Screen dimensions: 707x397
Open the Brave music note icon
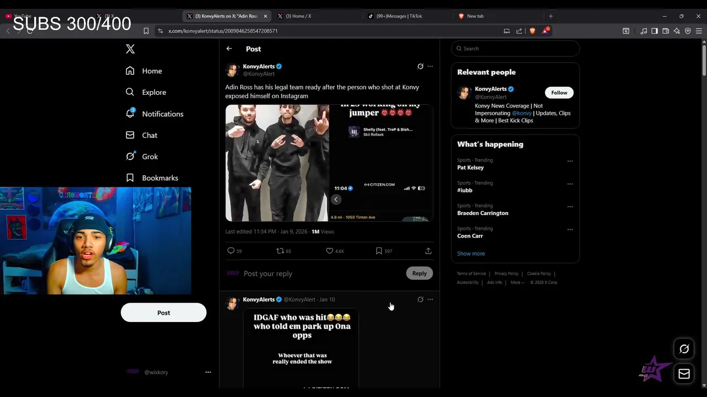coord(643,31)
